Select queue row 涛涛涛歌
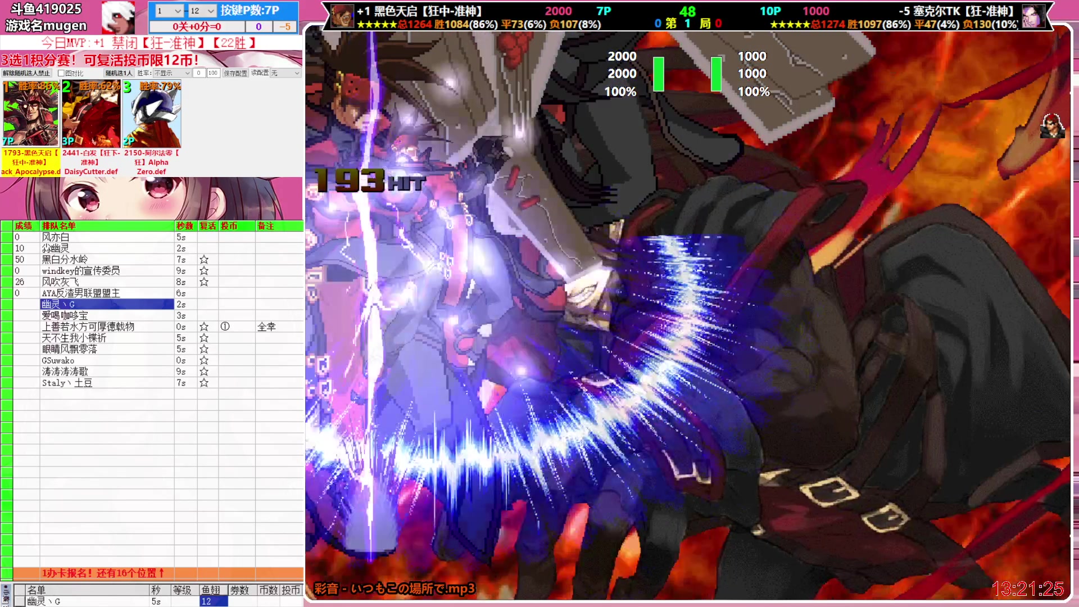 (x=107, y=372)
